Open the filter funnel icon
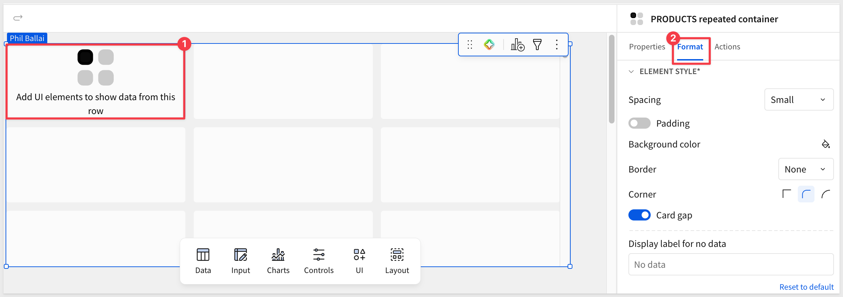The image size is (843, 297). [x=537, y=45]
